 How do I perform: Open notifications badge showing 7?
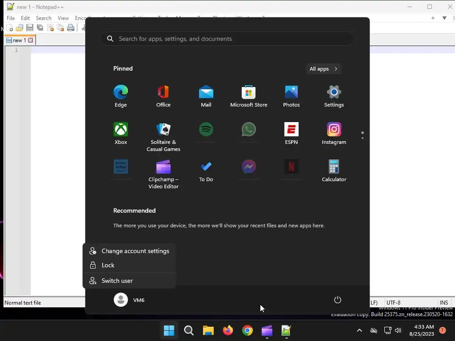[x=443, y=330]
